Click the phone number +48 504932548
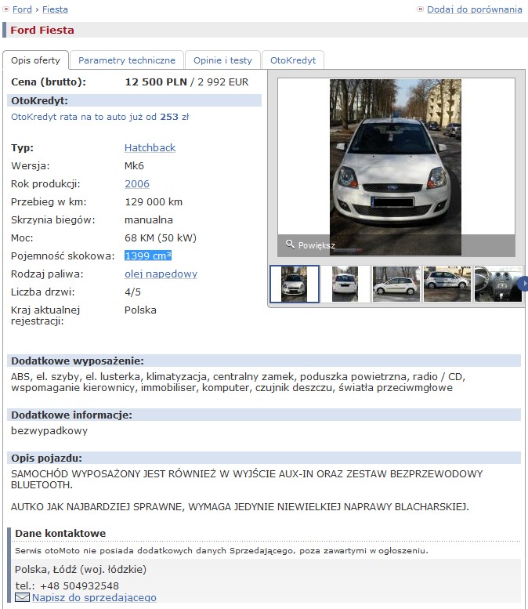 pyautogui.click(x=79, y=585)
